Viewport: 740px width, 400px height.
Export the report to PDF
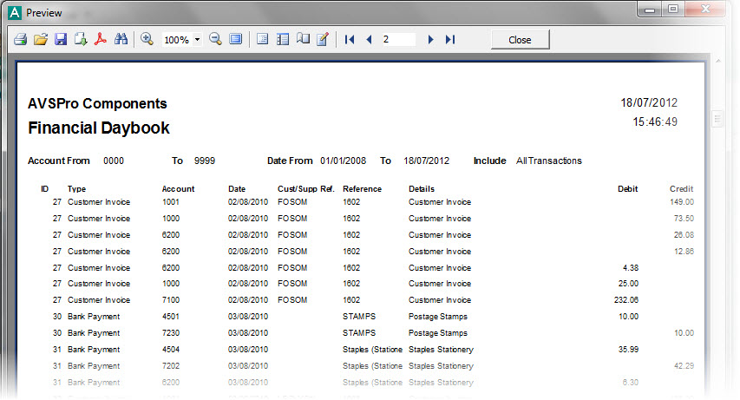coord(101,40)
